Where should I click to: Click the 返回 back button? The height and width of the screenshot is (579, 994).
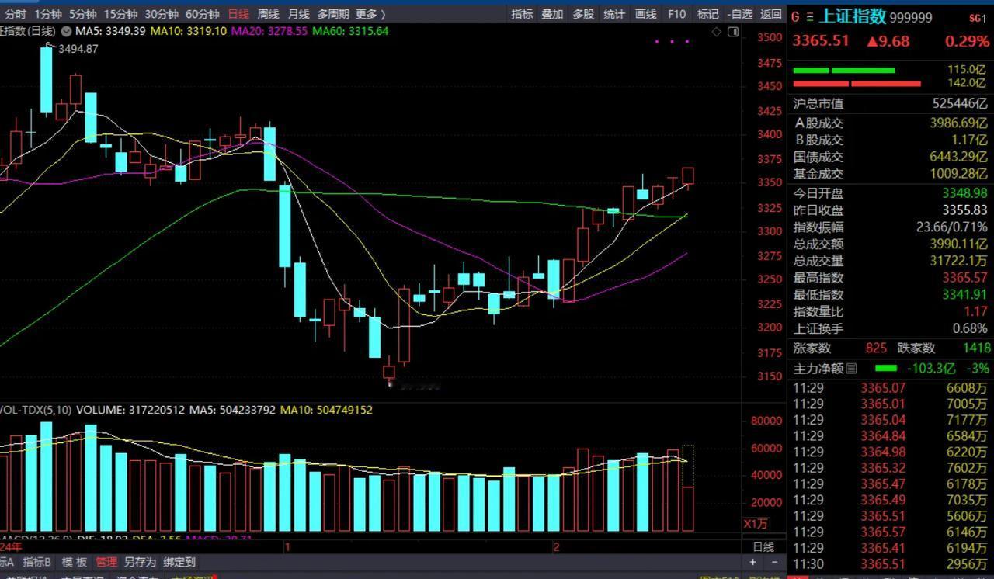tap(771, 14)
